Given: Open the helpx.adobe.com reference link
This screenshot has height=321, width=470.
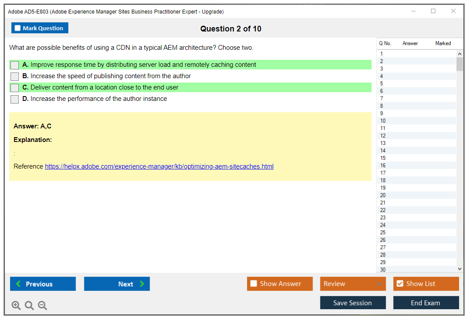Looking at the screenshot, I should click(x=159, y=166).
